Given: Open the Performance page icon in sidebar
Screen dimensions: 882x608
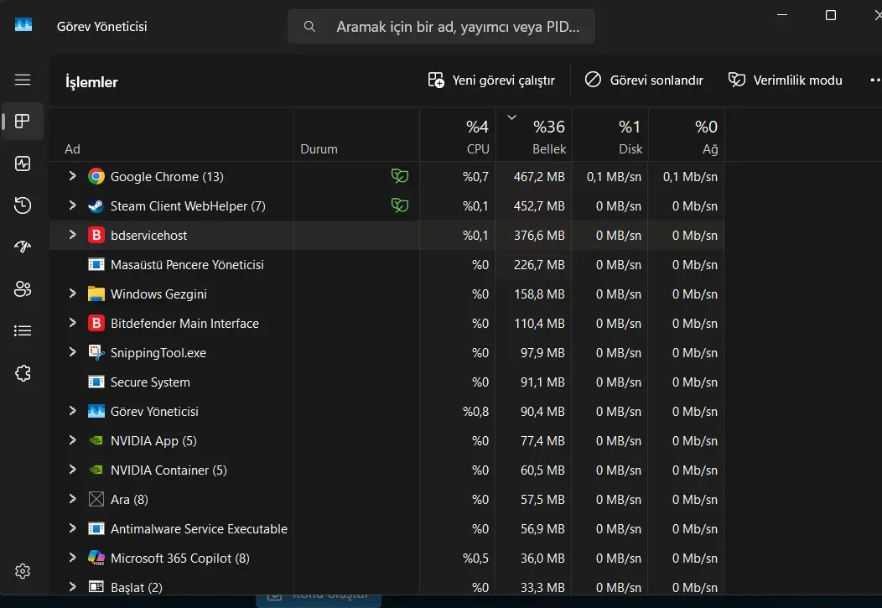Looking at the screenshot, I should (23, 164).
